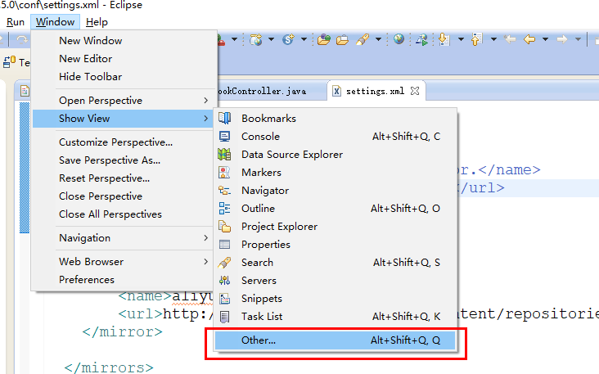
Task: Click the Task List view icon
Action: (224, 317)
